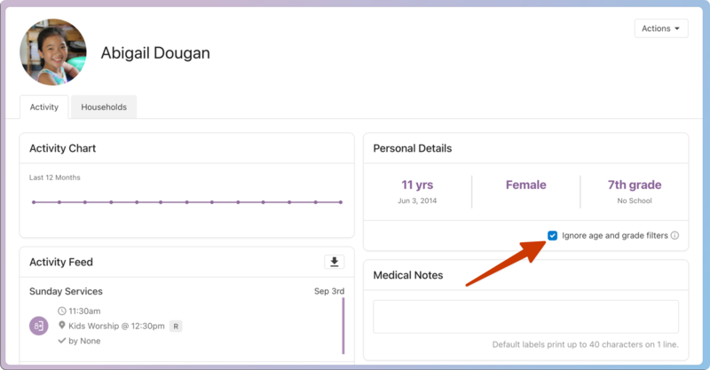The height and width of the screenshot is (370, 710).
Task: Click the Abigail Dougan name heading
Action: coord(155,53)
